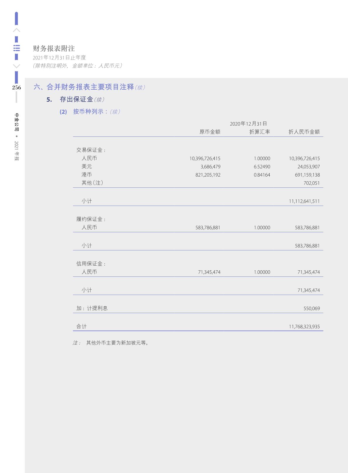Image resolution: width=348 pixels, height=473 pixels.
Task: Click the next page down chevron
Action: (x=17, y=66)
